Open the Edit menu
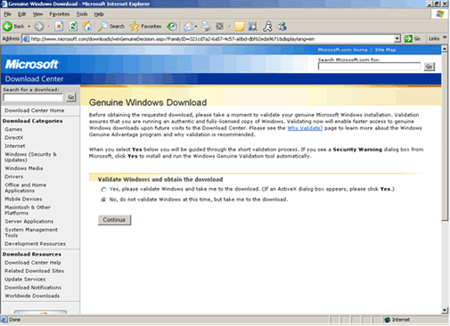The height and width of the screenshot is (326, 450). point(21,14)
